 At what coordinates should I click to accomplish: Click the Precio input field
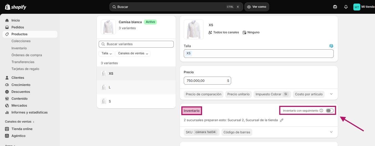[x=207, y=80]
